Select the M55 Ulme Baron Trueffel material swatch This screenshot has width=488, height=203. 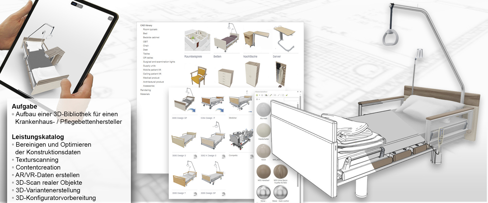point(280,172)
